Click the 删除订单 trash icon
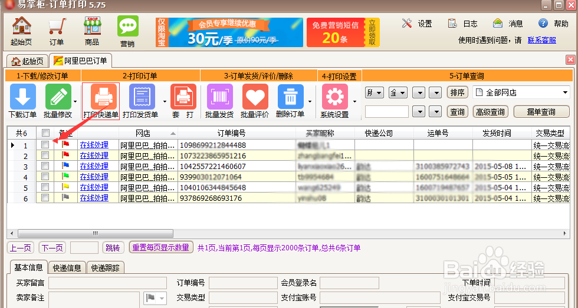The width and height of the screenshot is (578, 308). [x=290, y=97]
